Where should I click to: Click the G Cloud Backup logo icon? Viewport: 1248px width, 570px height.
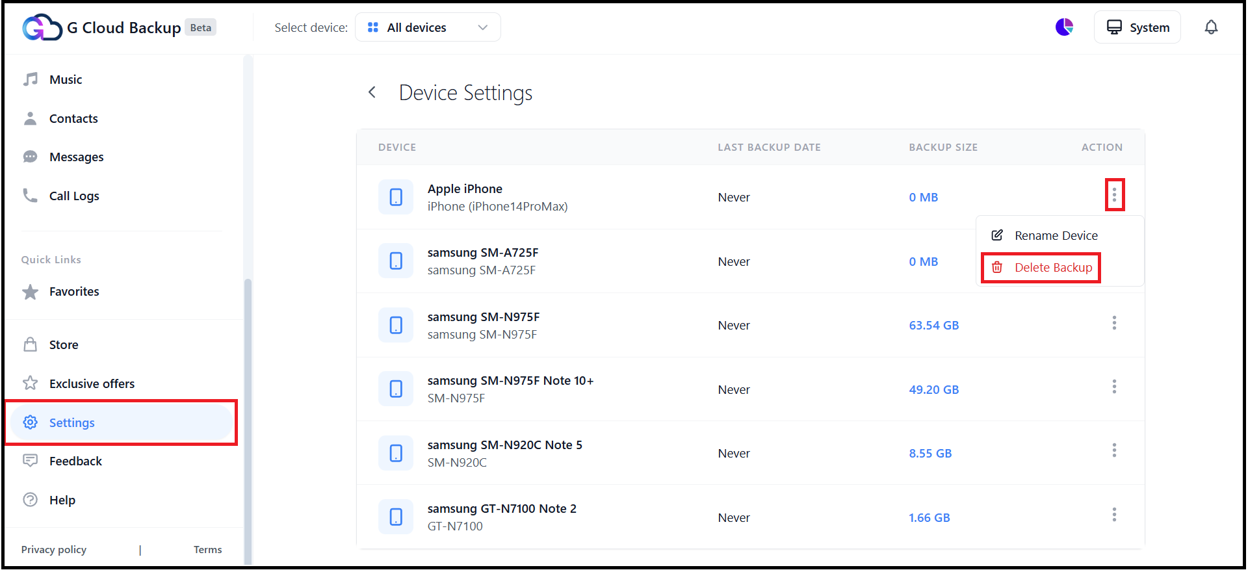42,27
